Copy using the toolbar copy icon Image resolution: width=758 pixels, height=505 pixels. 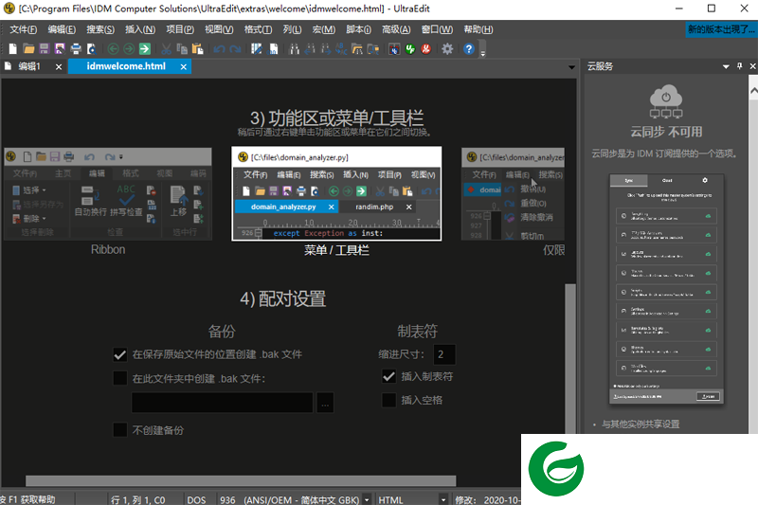pos(182,49)
